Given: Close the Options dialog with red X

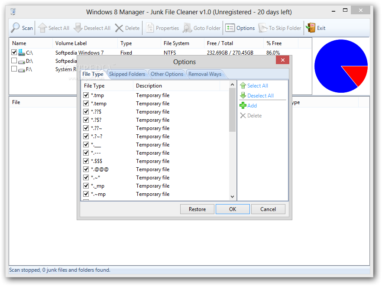Looking at the screenshot, I should click(282, 60).
